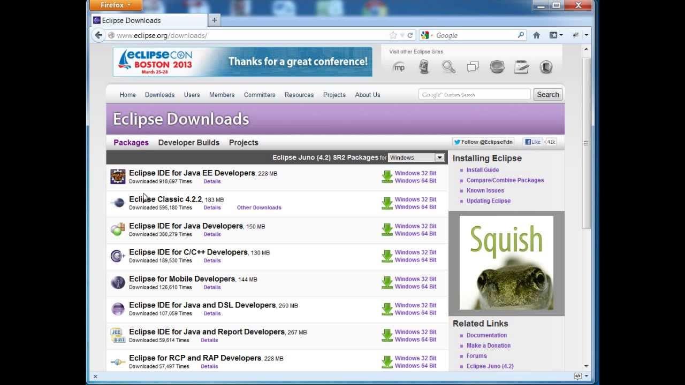
Task: Open the Documentation related link
Action: coord(486,335)
